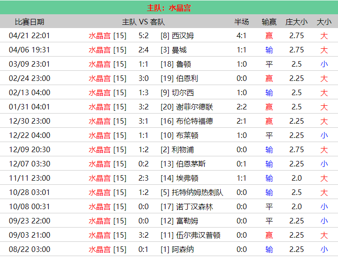Open the 谢菲尔德联 team link
Image resolution: width=338 pixels, height=257 pixels.
click(x=195, y=107)
